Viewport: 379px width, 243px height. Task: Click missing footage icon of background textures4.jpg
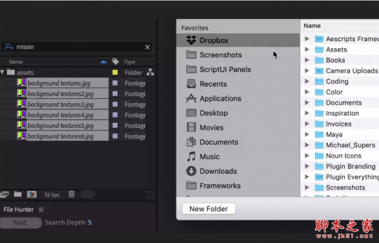(21, 115)
